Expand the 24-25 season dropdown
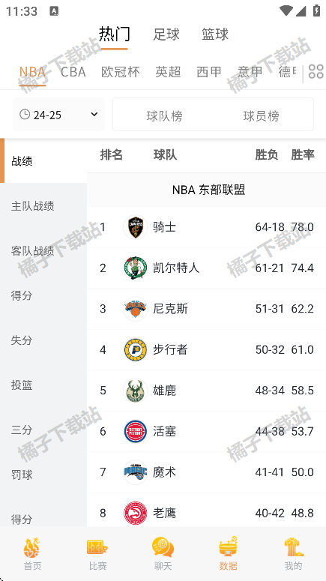Screen dimensions: 326x581 coord(58,115)
